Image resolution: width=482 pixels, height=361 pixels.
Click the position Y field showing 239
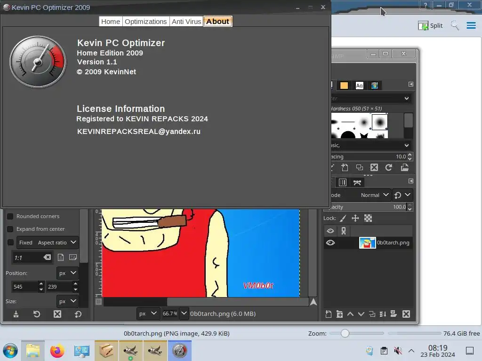pyautogui.click(x=59, y=287)
